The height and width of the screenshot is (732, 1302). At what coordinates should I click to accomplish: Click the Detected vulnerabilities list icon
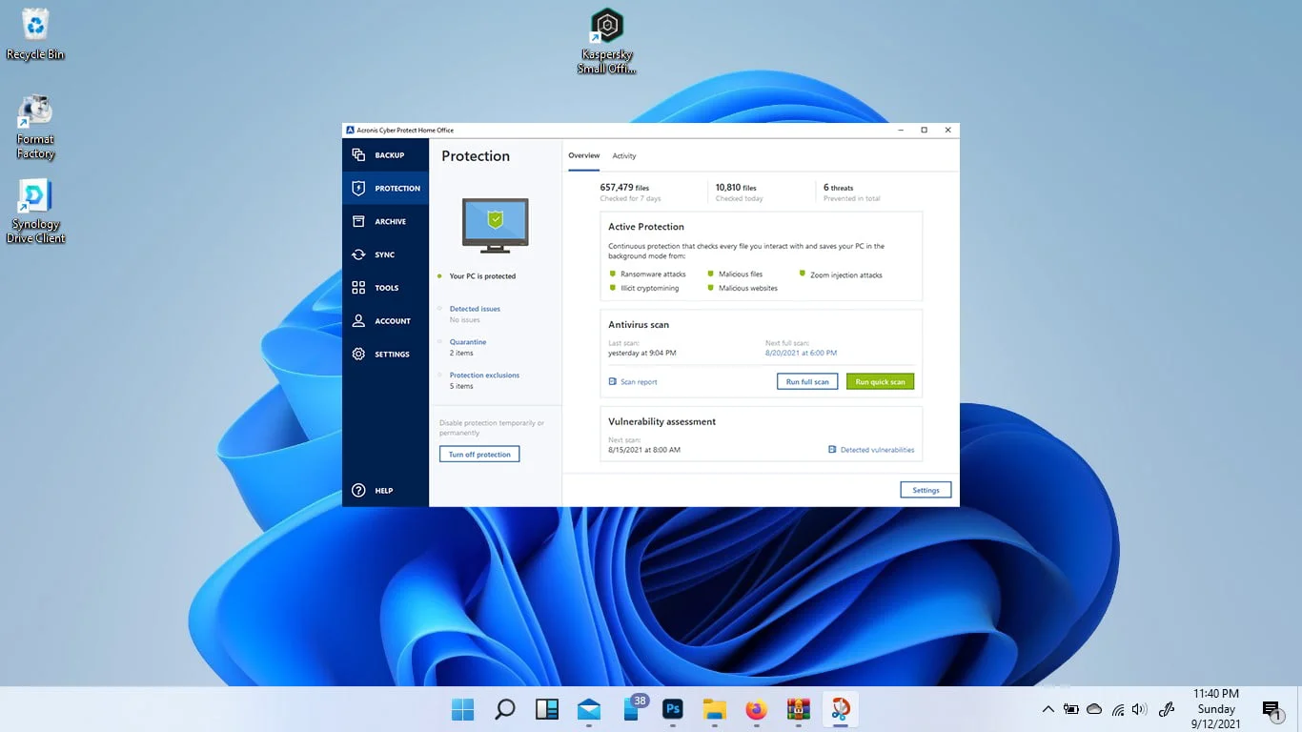[832, 449]
